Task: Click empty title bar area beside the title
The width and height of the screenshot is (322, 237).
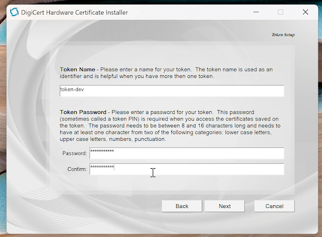Action: click(x=188, y=12)
